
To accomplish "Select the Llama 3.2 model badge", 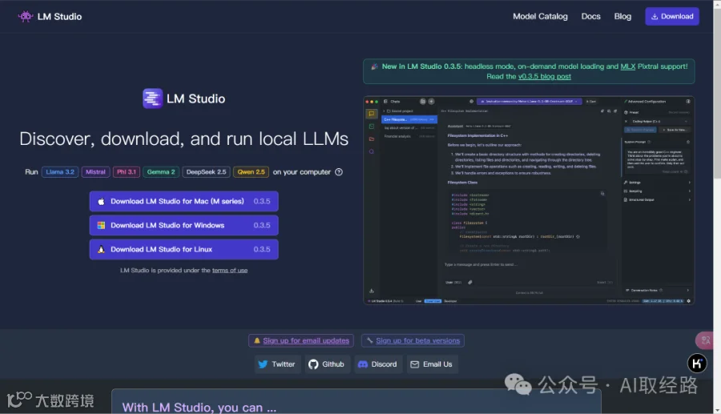I will (x=60, y=172).
